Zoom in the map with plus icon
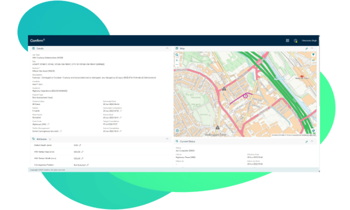The height and width of the screenshot is (210, 350). pos(177,60)
